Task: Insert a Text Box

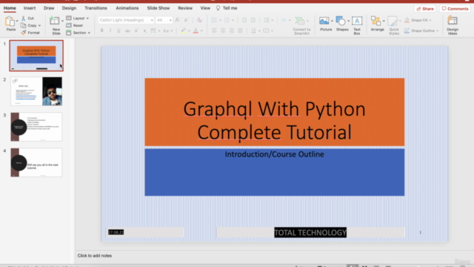Action: pyautogui.click(x=357, y=25)
